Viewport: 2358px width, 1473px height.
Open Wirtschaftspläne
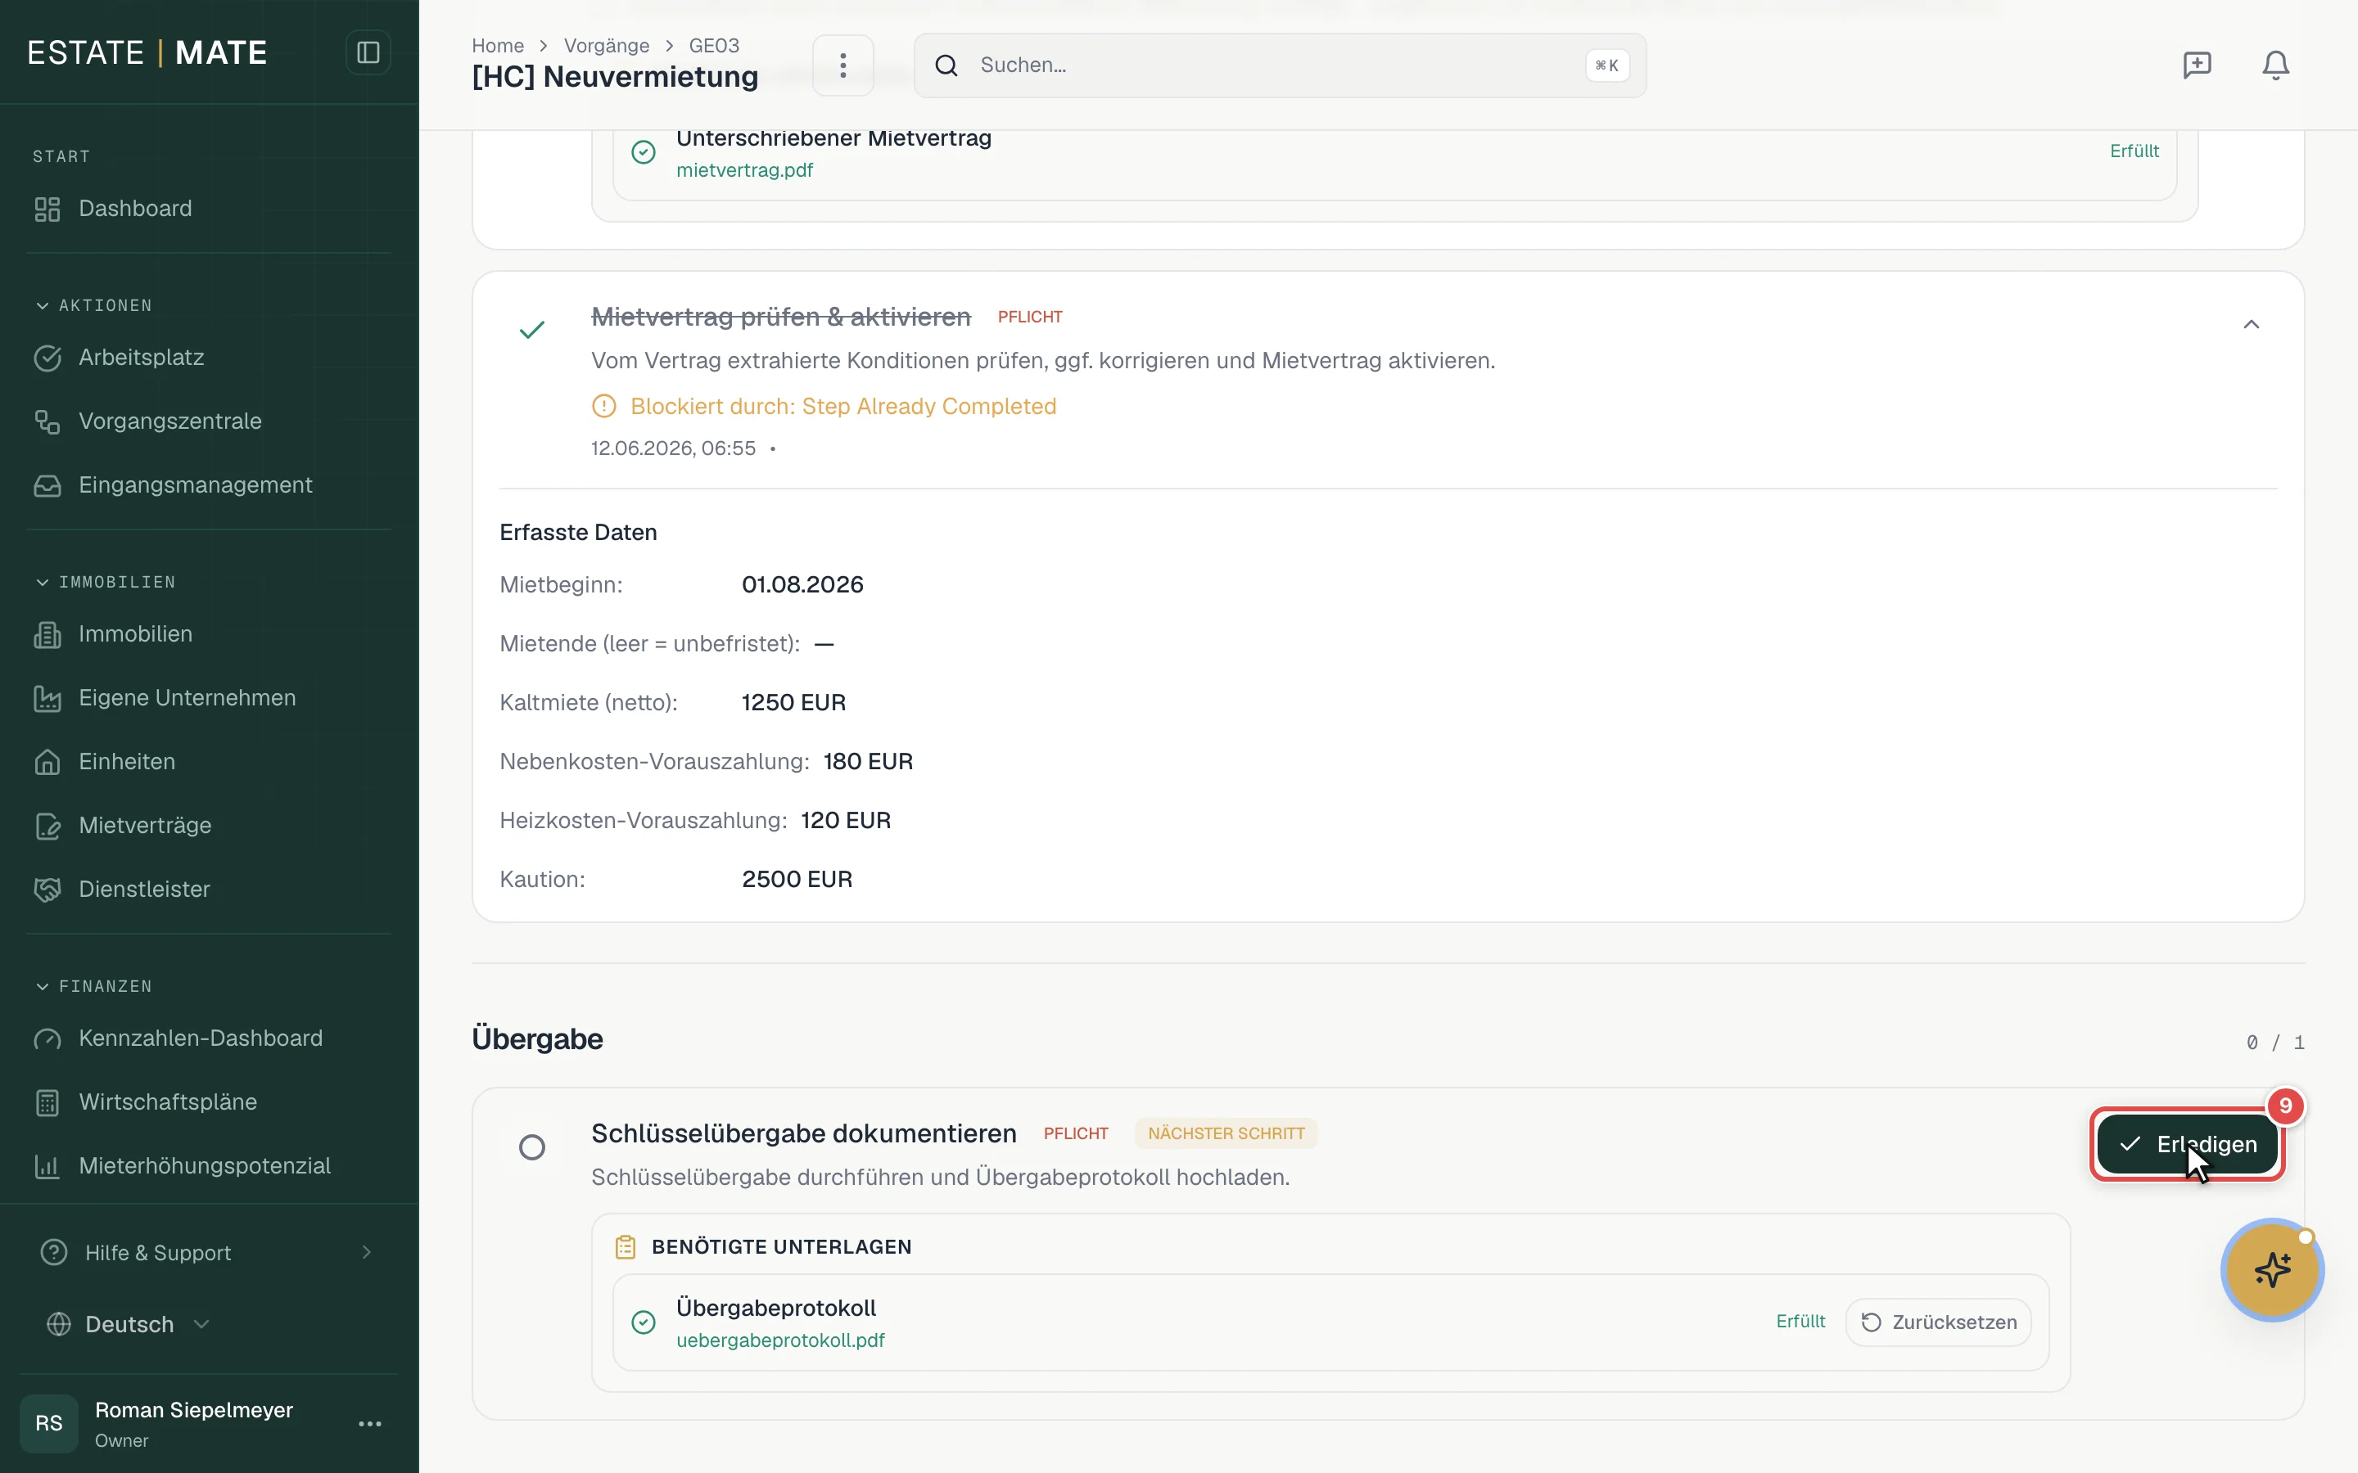pyautogui.click(x=168, y=1101)
